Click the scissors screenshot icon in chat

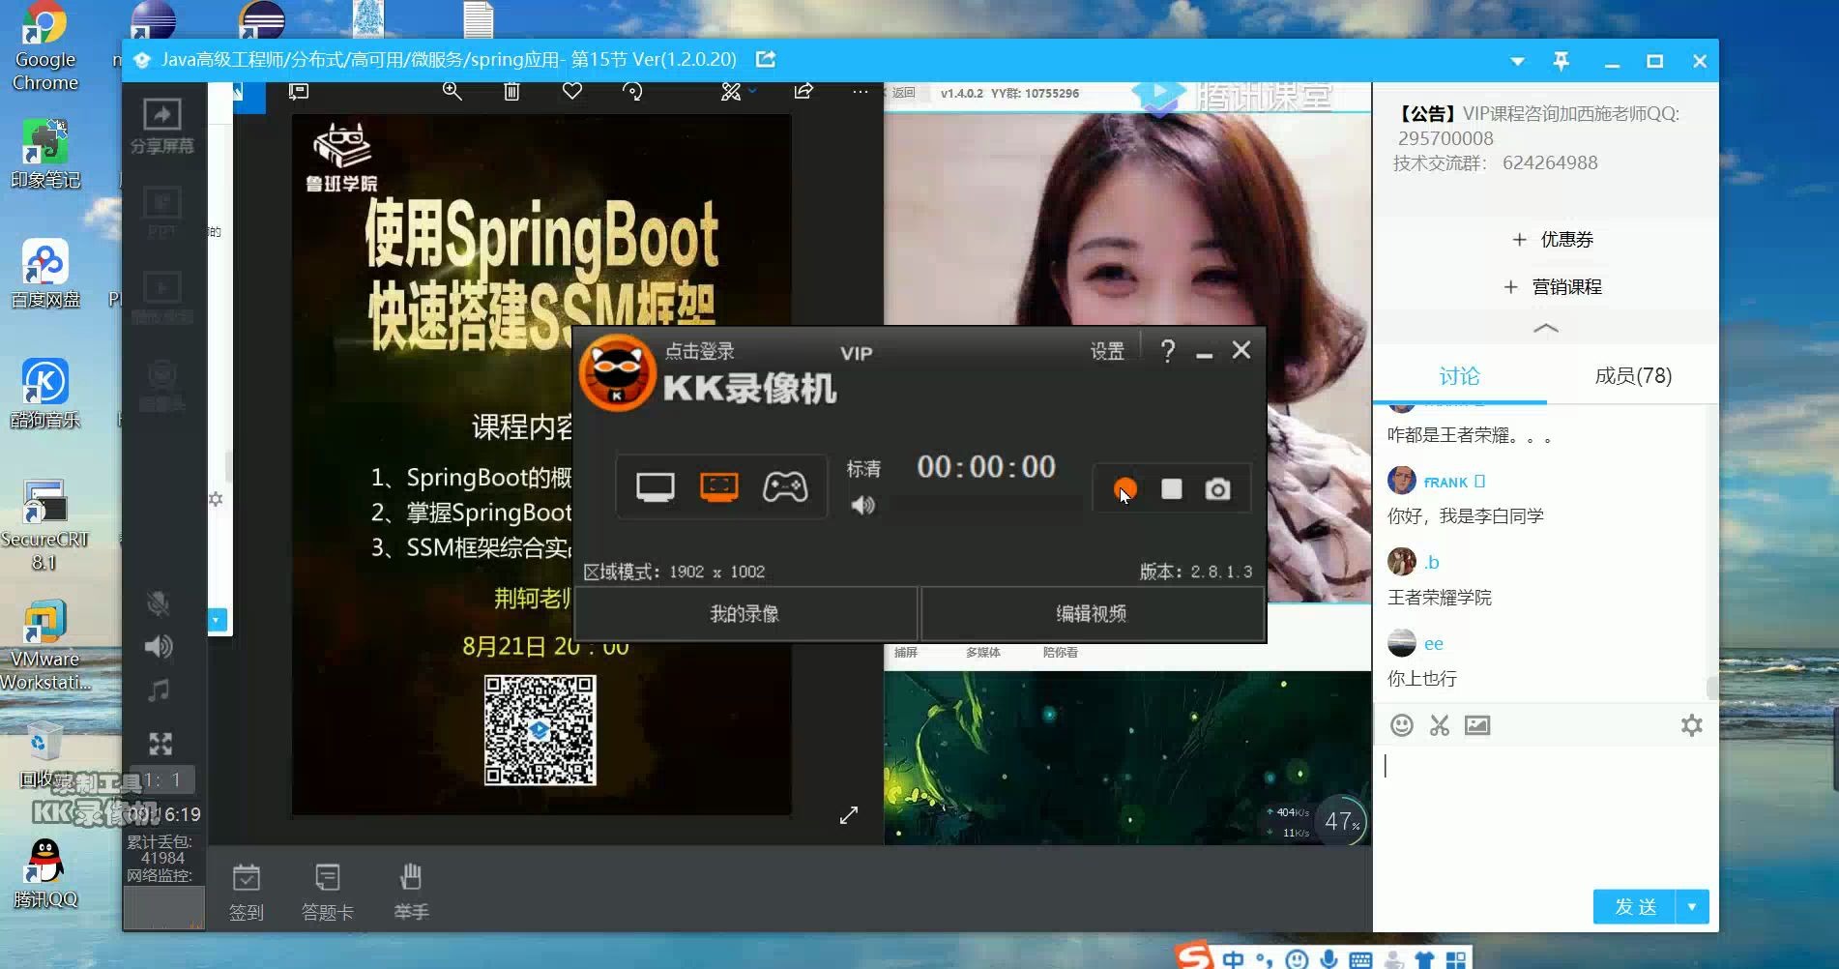click(x=1440, y=725)
